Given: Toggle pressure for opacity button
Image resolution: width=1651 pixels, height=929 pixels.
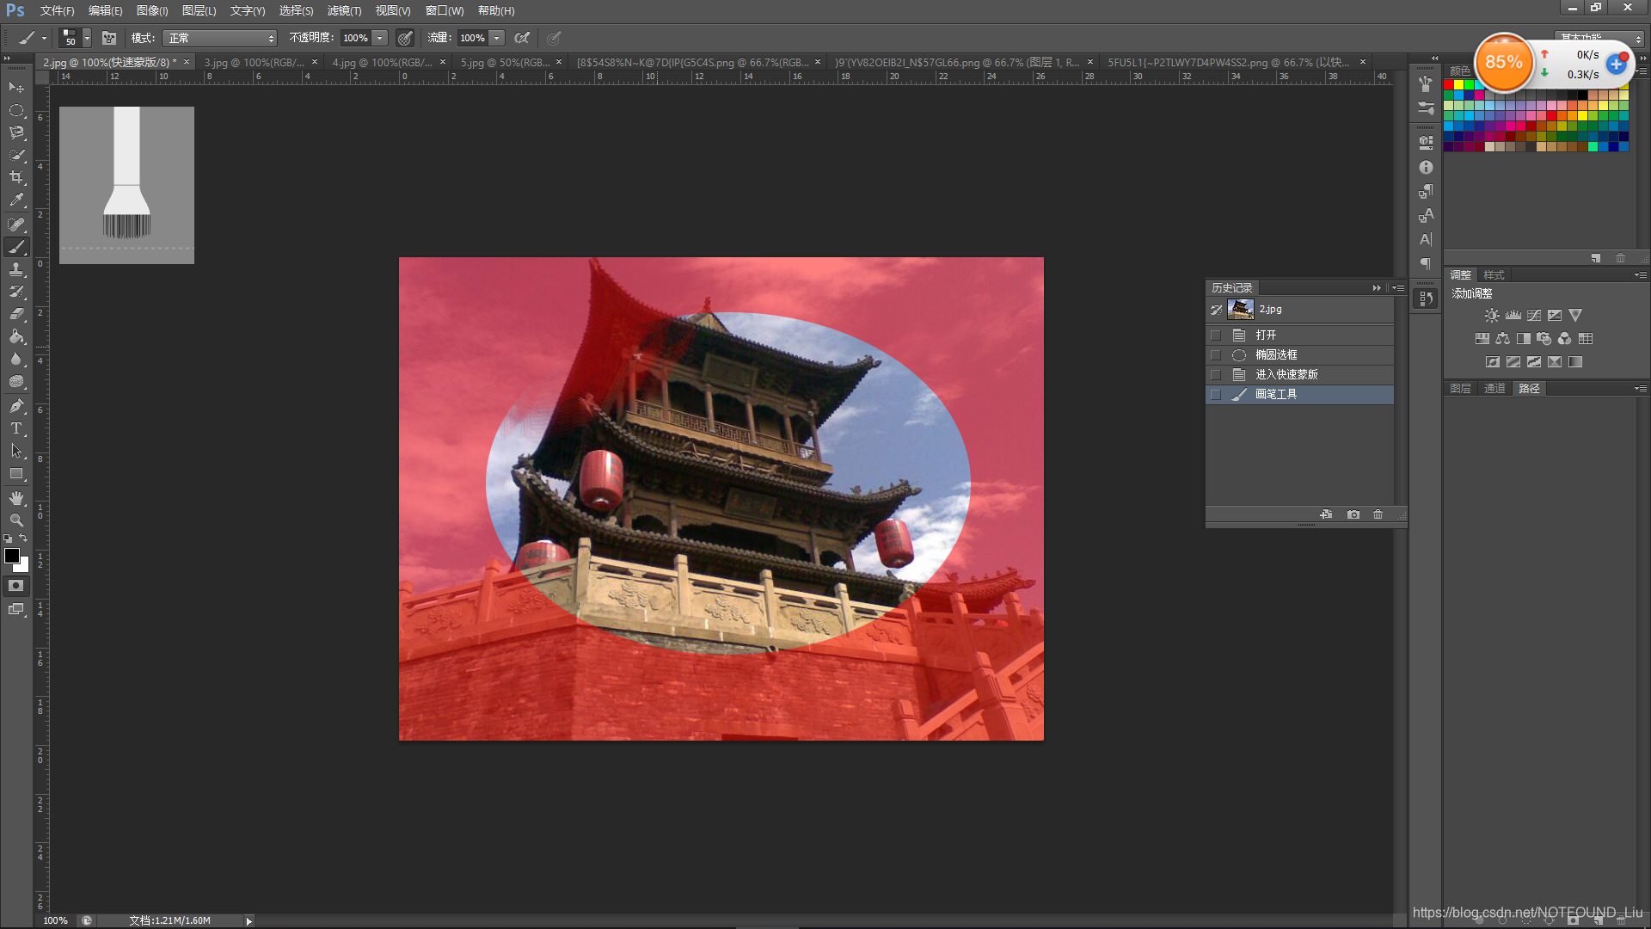Looking at the screenshot, I should coord(405,38).
